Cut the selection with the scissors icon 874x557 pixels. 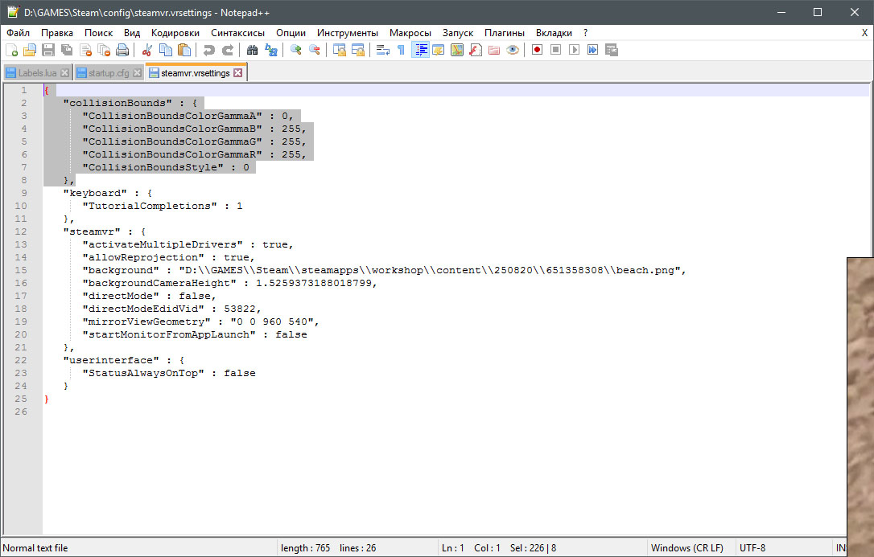pos(147,50)
